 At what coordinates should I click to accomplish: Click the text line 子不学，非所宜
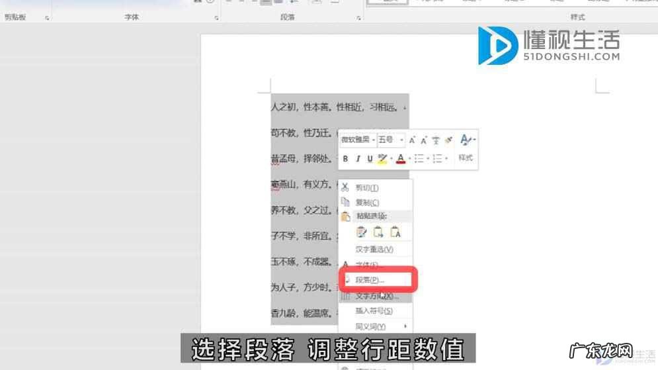(x=302, y=236)
